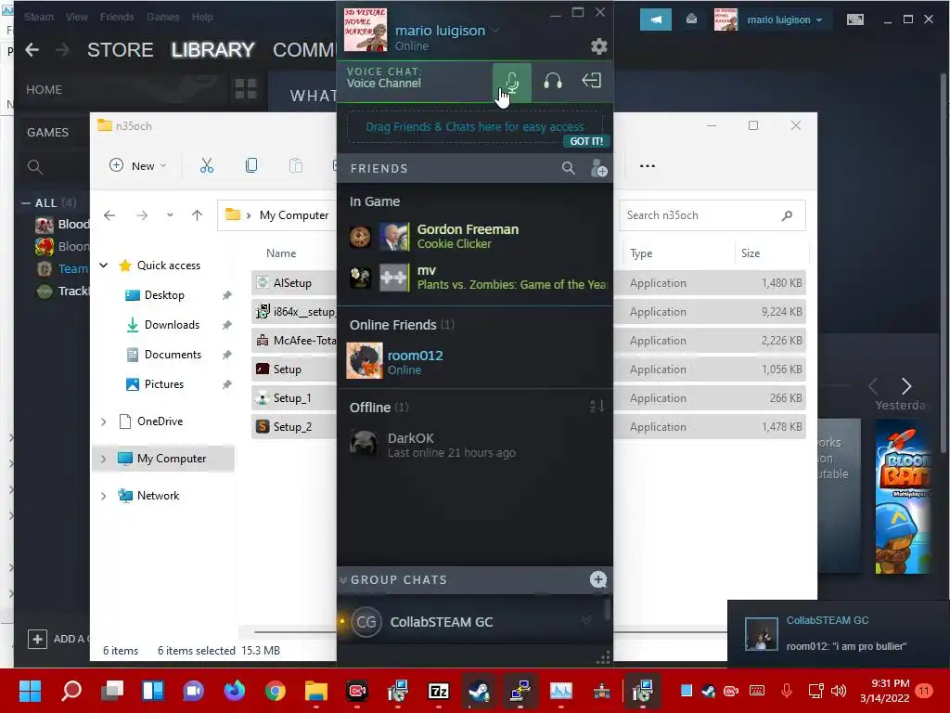This screenshot has height=713, width=950.
Task: Click the Copy icon in File Explorer
Action: [250, 165]
